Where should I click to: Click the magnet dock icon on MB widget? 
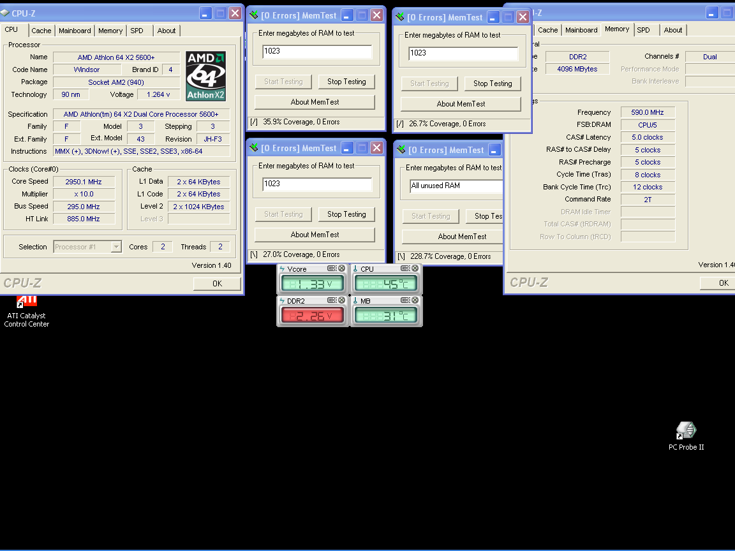pos(405,300)
